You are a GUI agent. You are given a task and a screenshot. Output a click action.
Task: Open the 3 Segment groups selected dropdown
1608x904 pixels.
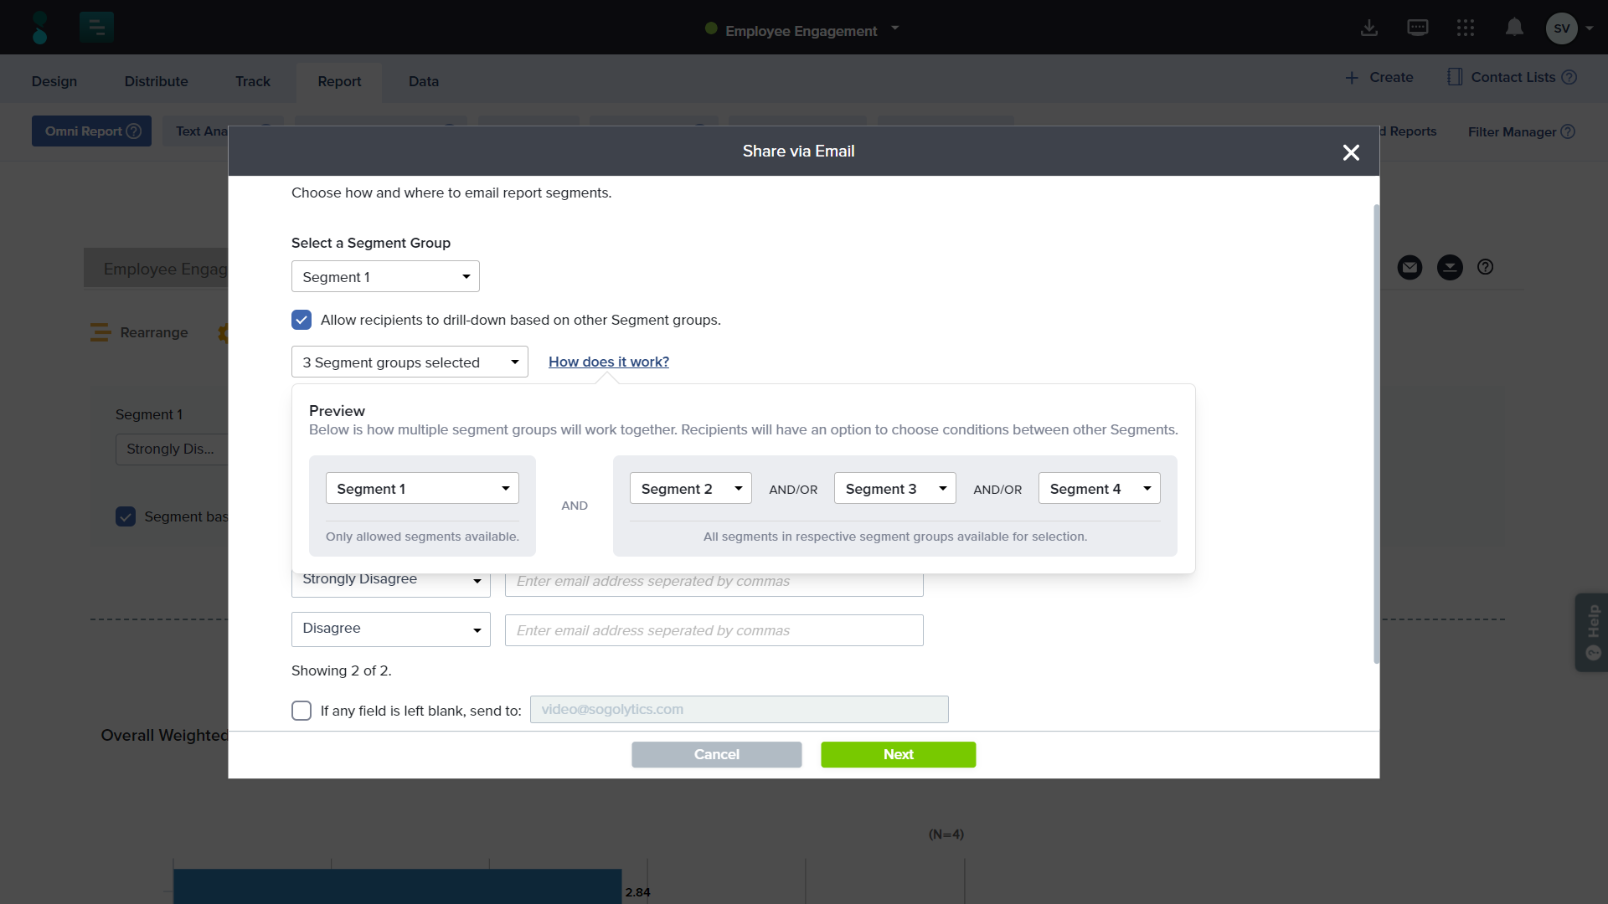(410, 362)
